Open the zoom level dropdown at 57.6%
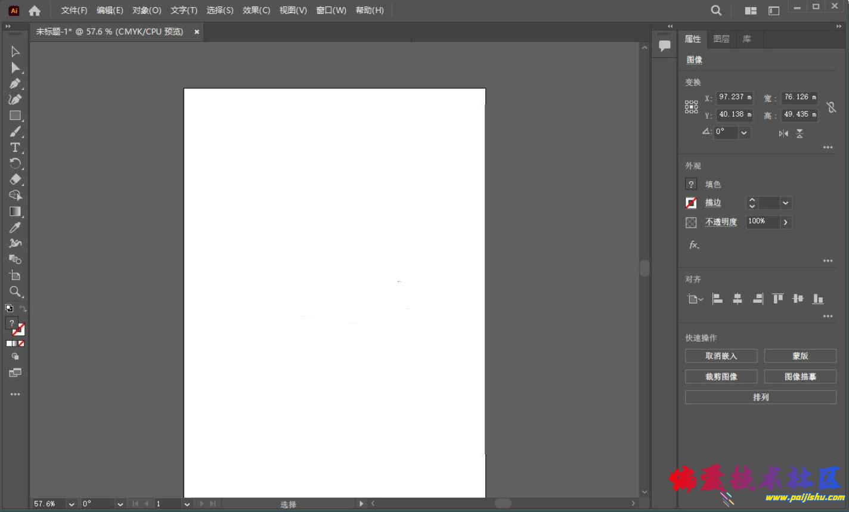This screenshot has width=849, height=512. click(72, 504)
